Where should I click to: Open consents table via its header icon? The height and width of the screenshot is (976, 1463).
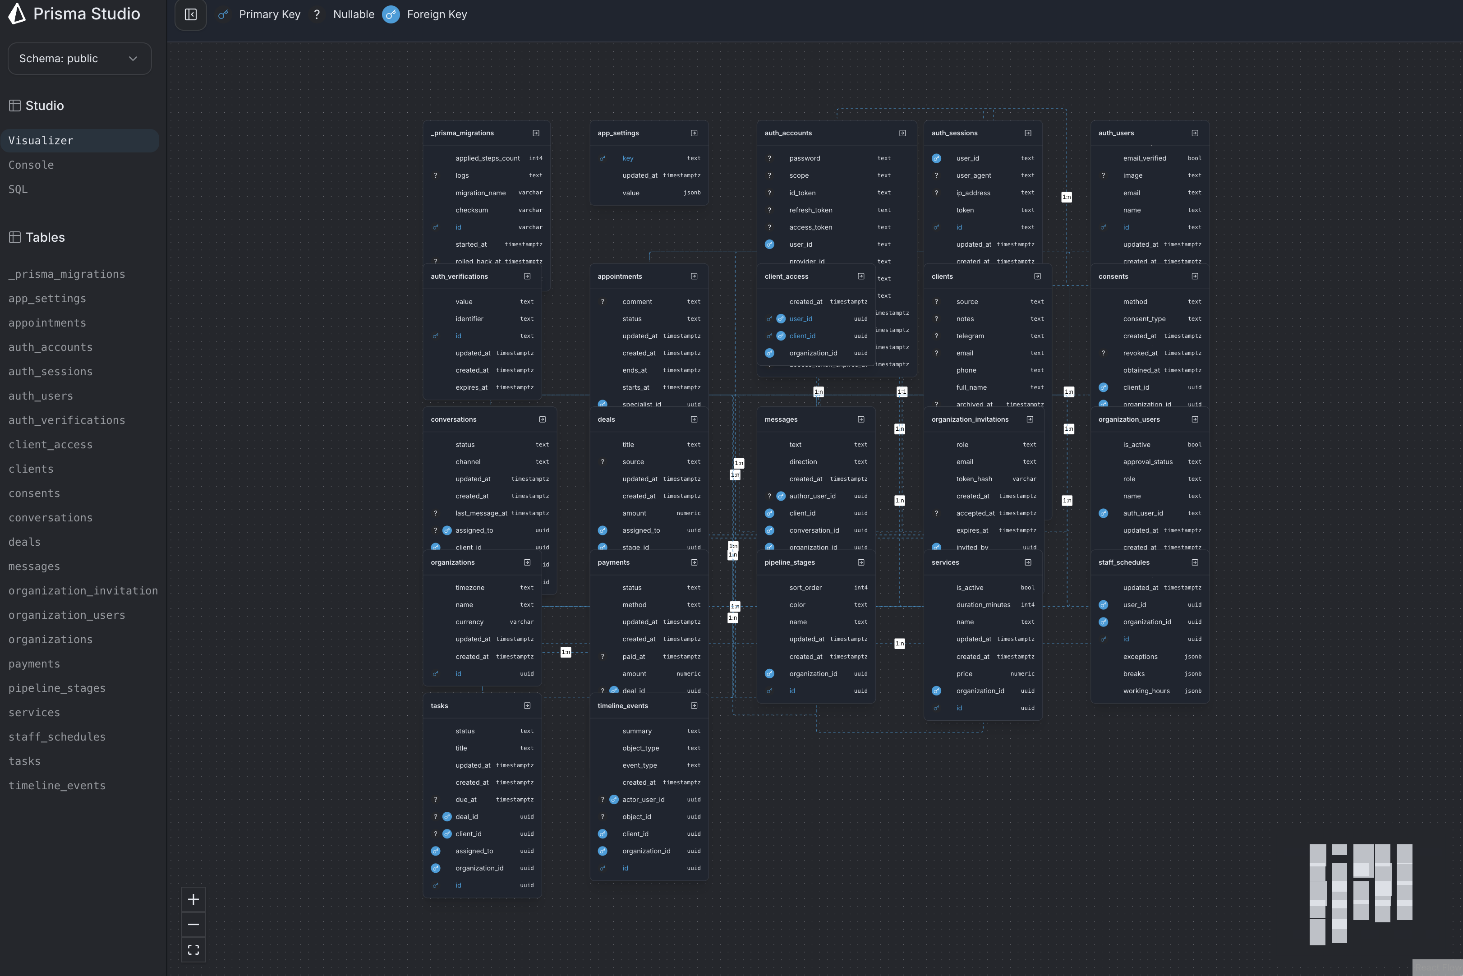pyautogui.click(x=1195, y=276)
